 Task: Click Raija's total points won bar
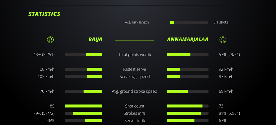(84, 54)
